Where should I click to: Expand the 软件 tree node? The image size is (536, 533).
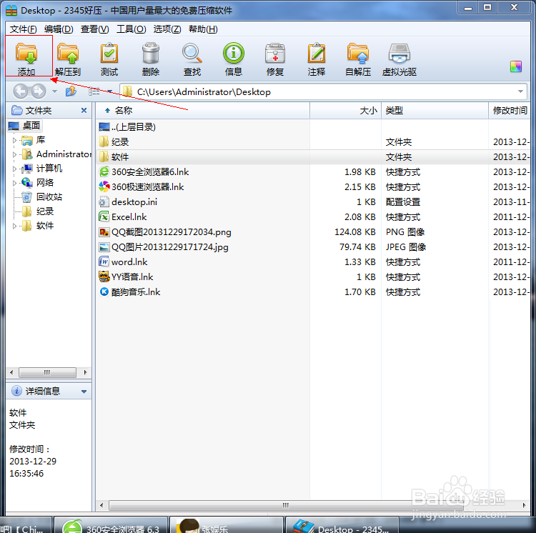[x=14, y=226]
